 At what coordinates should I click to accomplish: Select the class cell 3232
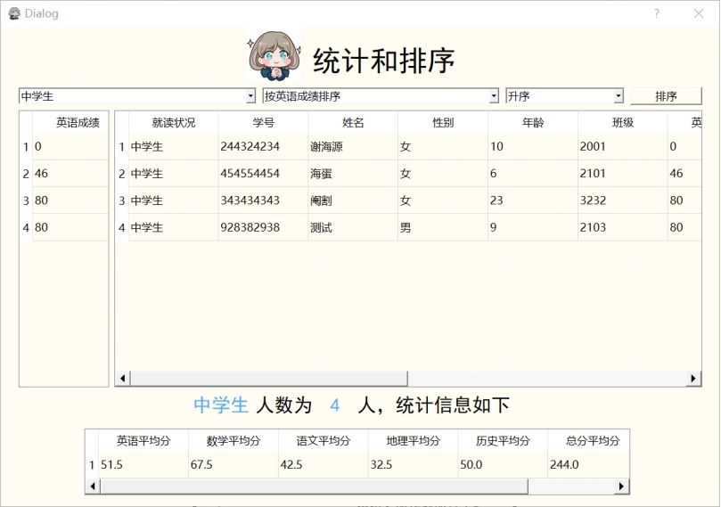[x=623, y=200]
